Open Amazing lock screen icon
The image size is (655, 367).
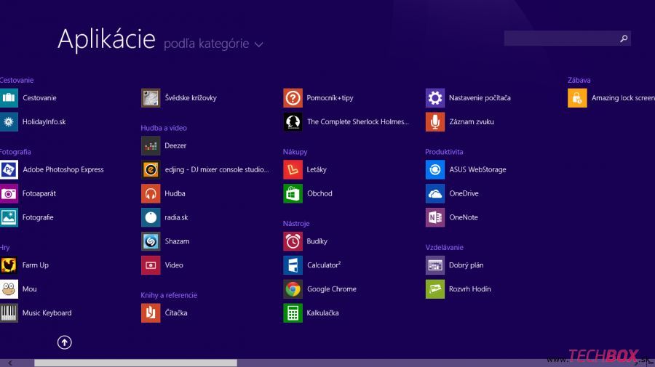coord(577,98)
